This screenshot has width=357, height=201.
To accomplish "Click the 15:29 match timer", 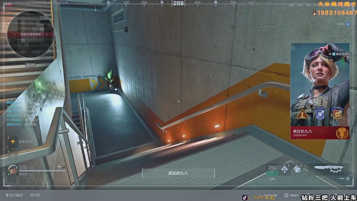I will point(30,65).
